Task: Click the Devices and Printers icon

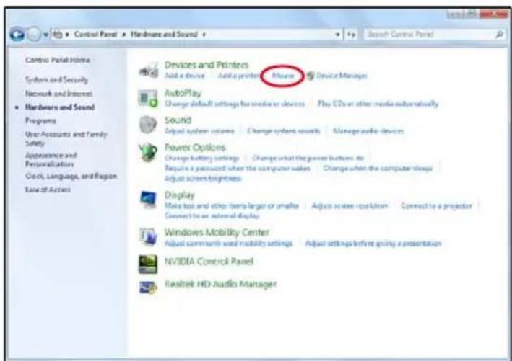Action: tap(149, 70)
